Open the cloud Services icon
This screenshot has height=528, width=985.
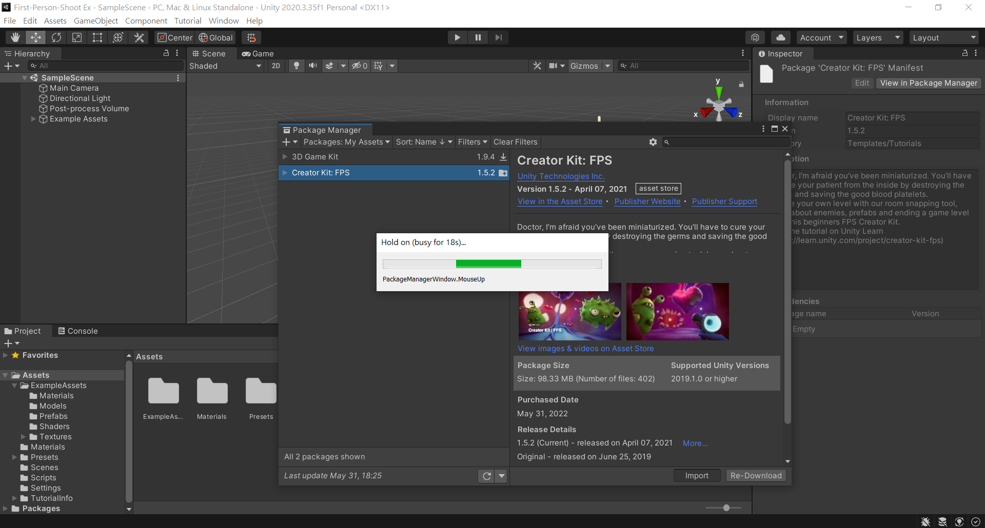click(x=780, y=37)
